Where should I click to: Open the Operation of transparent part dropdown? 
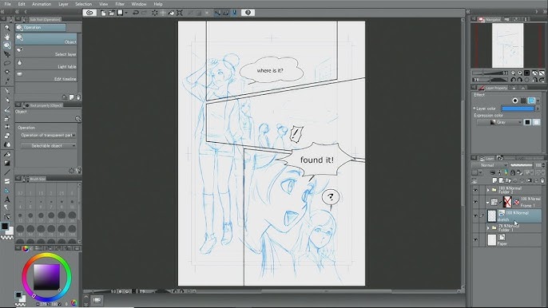[48, 135]
